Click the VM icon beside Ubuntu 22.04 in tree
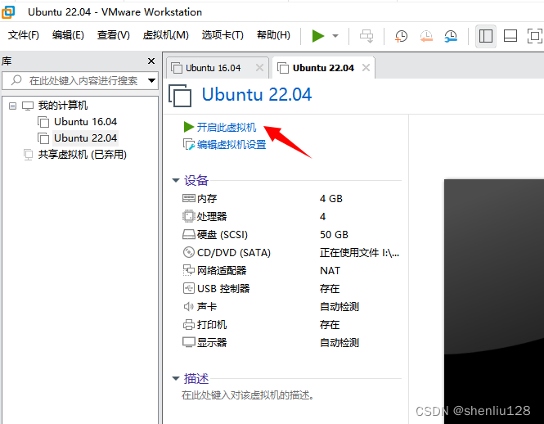 (43, 138)
